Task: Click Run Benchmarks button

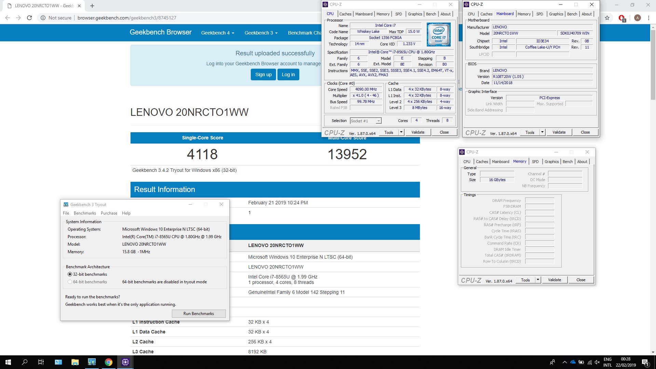Action: [199, 313]
